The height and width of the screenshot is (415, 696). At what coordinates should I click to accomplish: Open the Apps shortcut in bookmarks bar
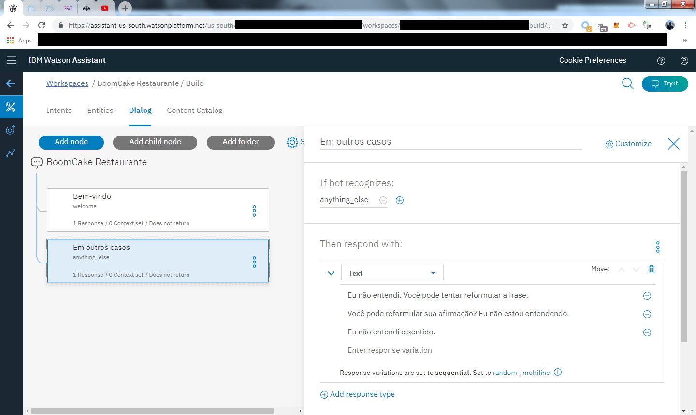point(19,41)
